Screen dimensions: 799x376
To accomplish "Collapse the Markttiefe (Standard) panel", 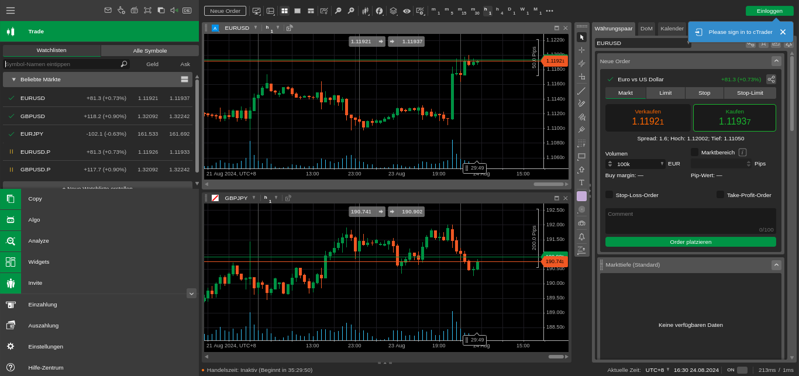I will click(776, 265).
